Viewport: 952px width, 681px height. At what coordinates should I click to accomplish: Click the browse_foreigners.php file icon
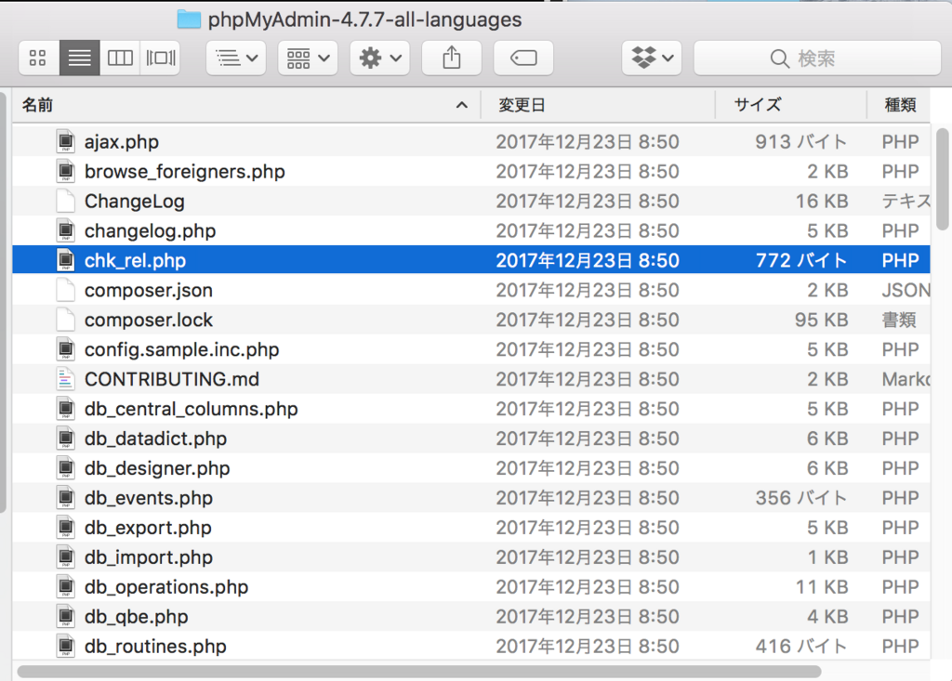point(66,172)
